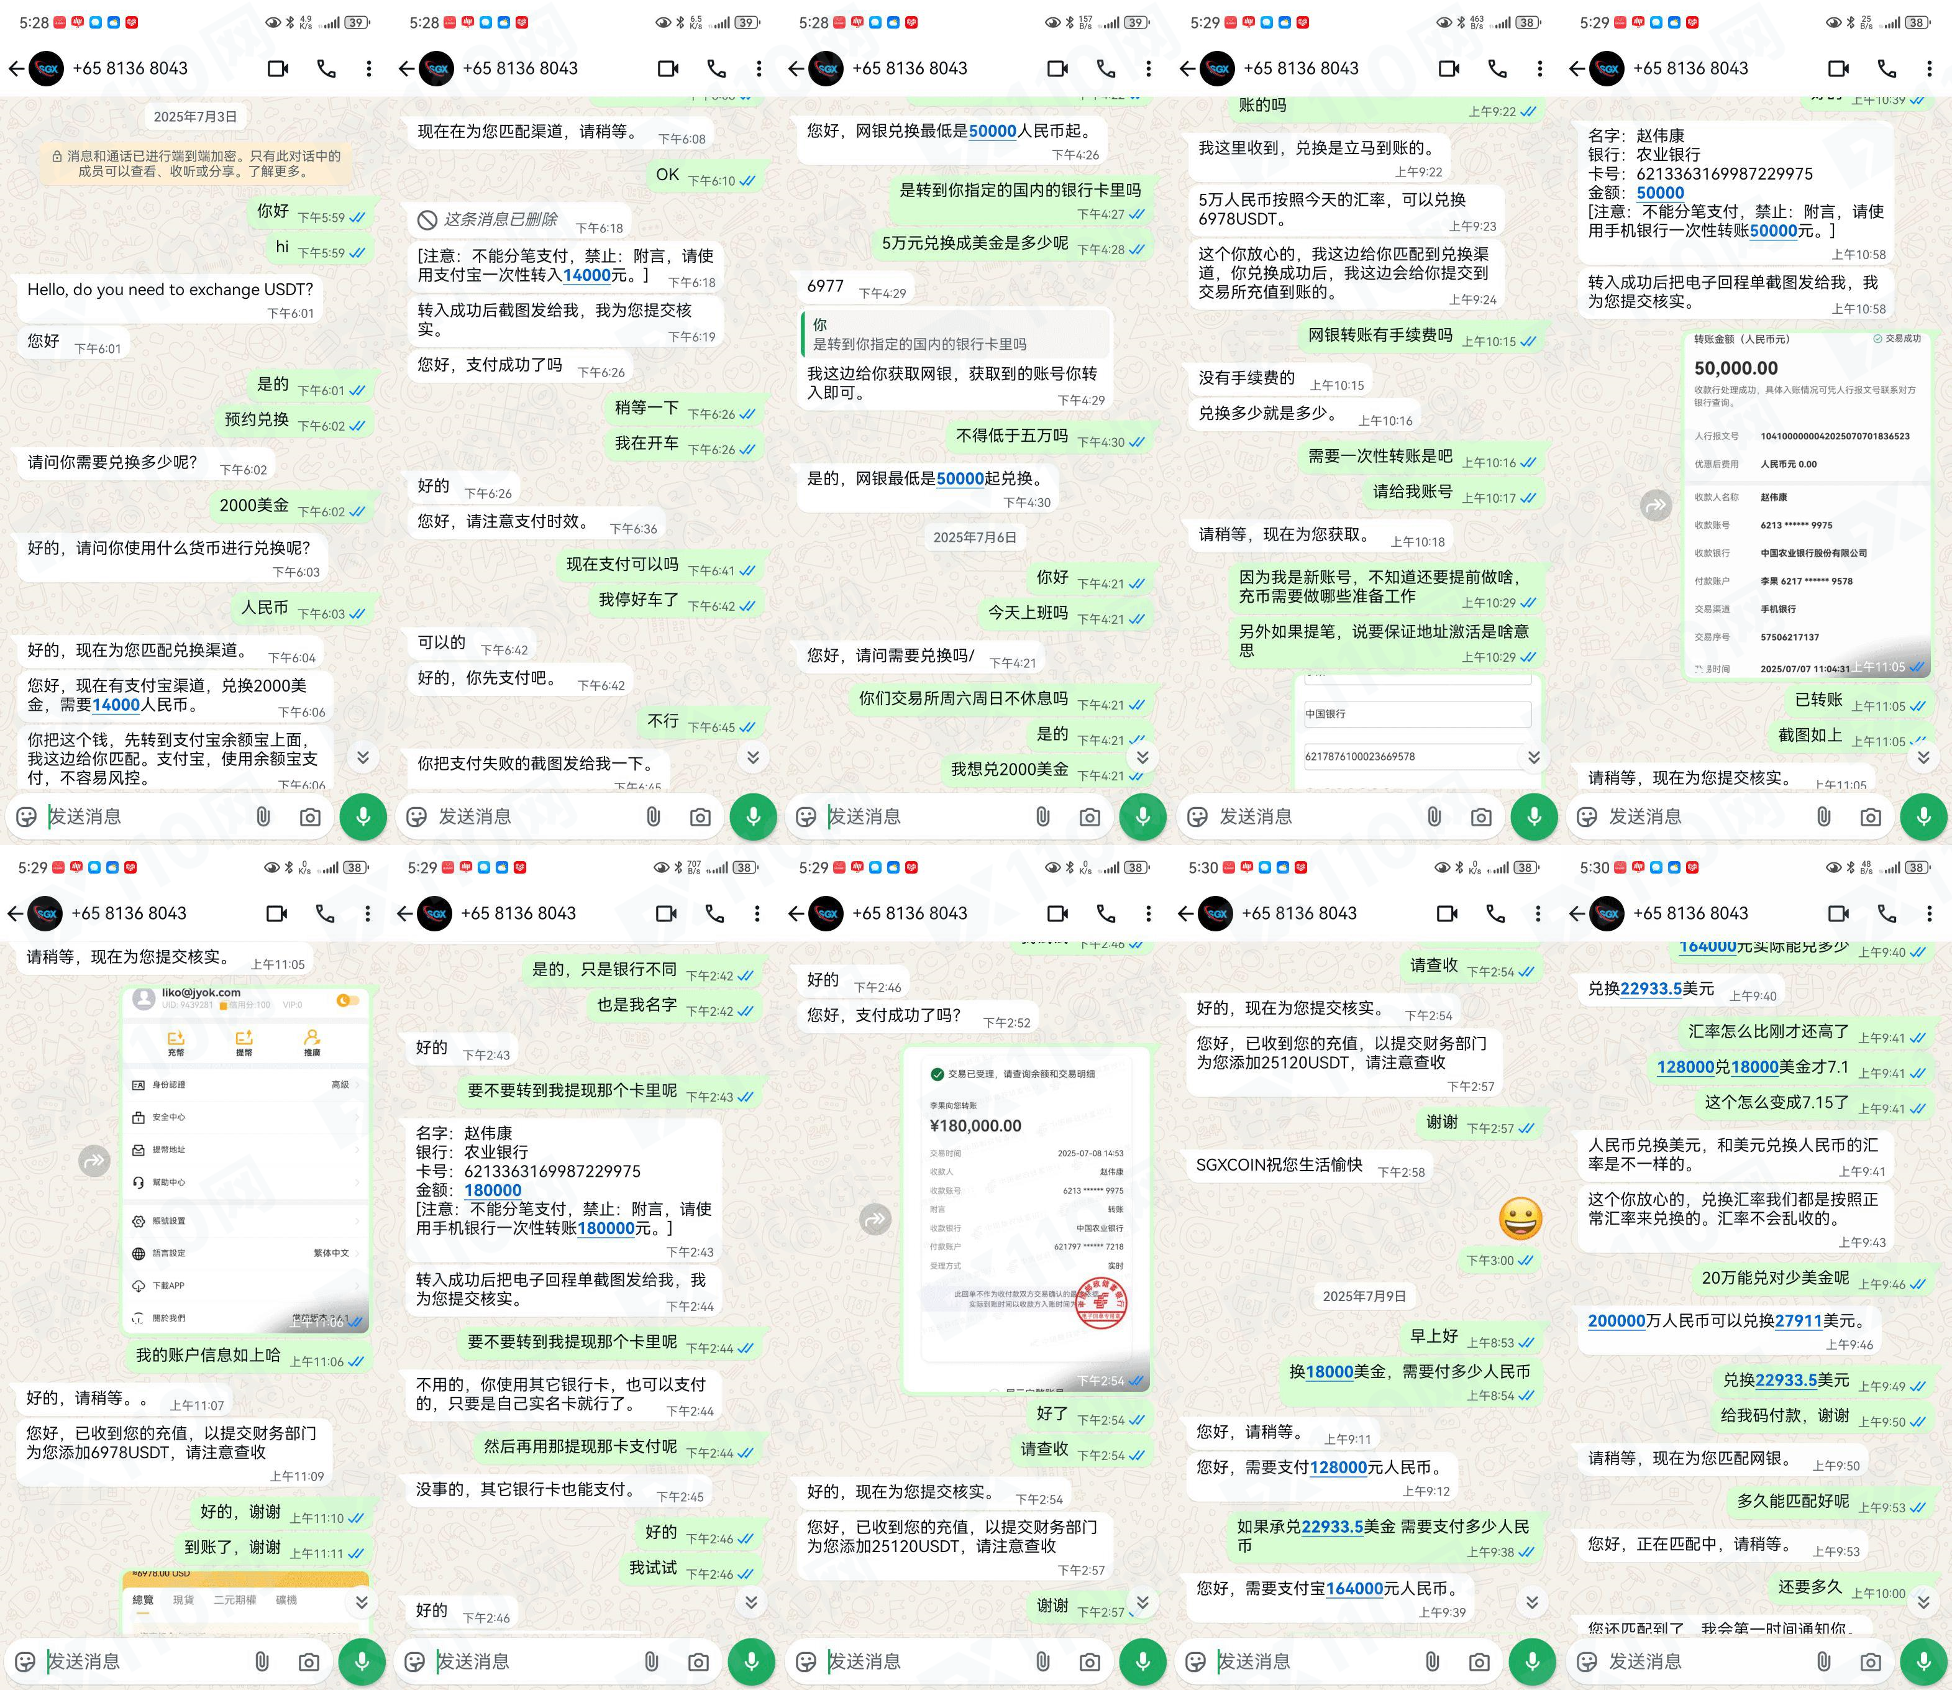Tap voice call icon in chat showing 没有手续费的

[x=1497, y=69]
